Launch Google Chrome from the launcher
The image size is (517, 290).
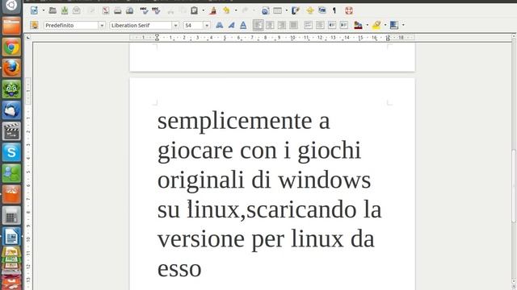11,48
